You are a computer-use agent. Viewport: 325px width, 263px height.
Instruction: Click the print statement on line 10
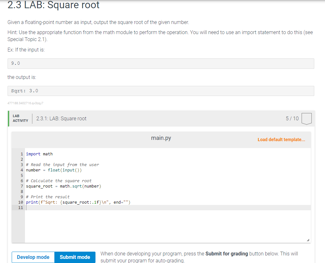78,202
